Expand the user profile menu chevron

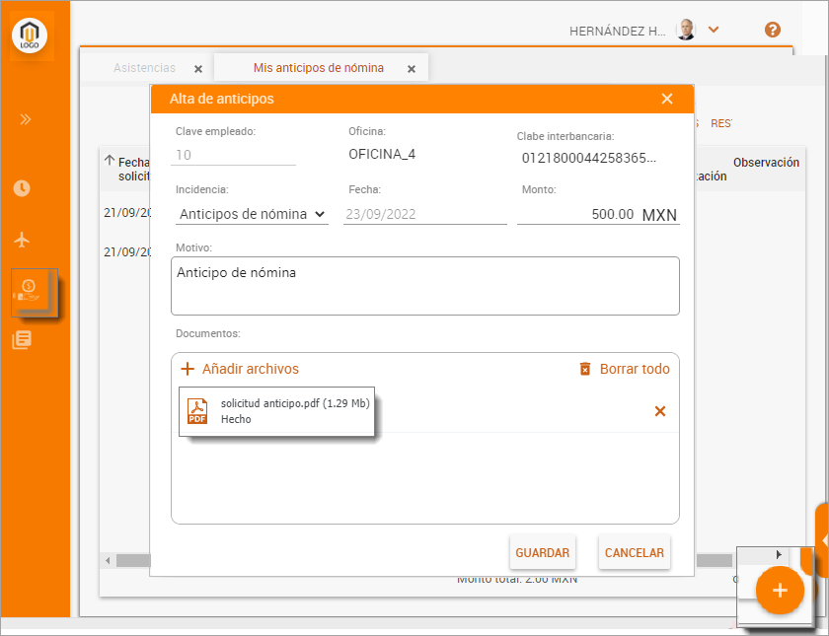tap(714, 30)
